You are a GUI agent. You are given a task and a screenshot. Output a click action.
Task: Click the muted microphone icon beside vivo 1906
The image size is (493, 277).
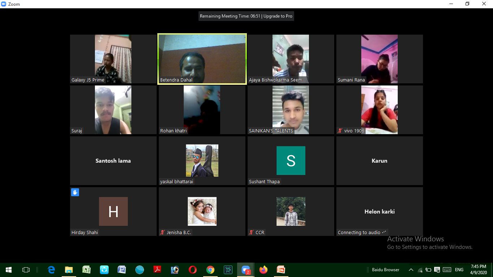pos(340,131)
